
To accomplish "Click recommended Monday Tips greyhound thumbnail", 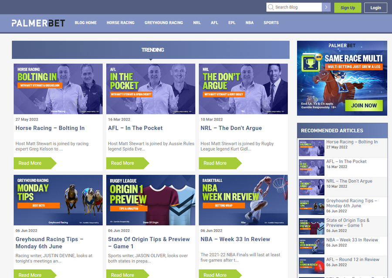I will (311, 207).
